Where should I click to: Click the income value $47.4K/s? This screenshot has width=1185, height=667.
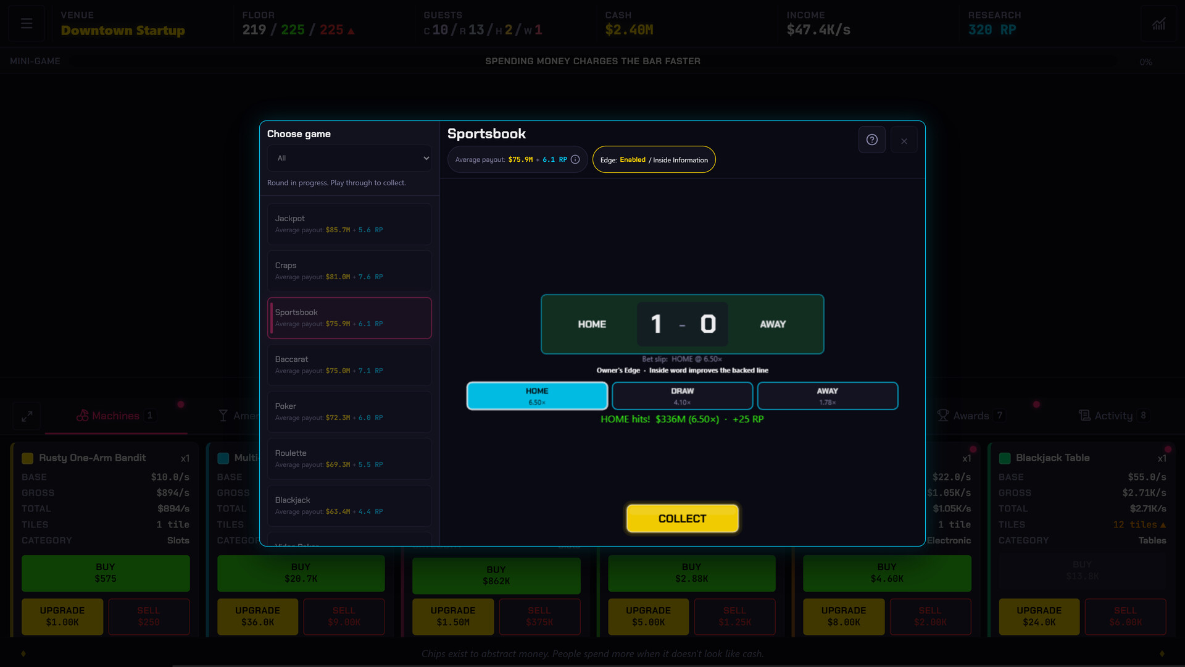(818, 30)
